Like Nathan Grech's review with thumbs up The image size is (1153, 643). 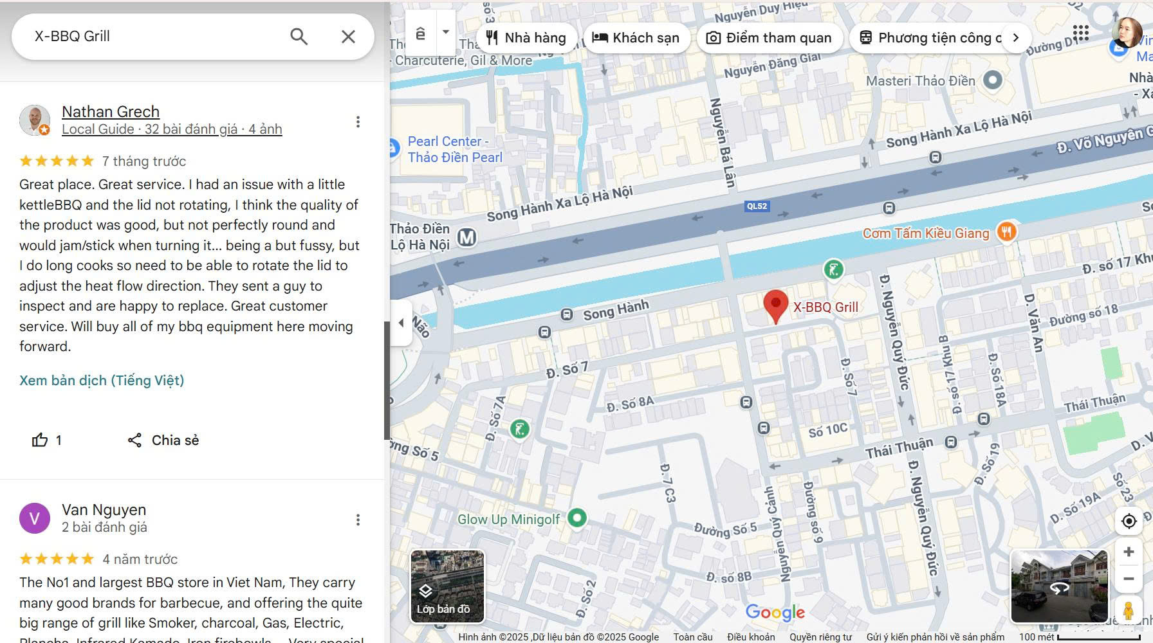coord(40,440)
